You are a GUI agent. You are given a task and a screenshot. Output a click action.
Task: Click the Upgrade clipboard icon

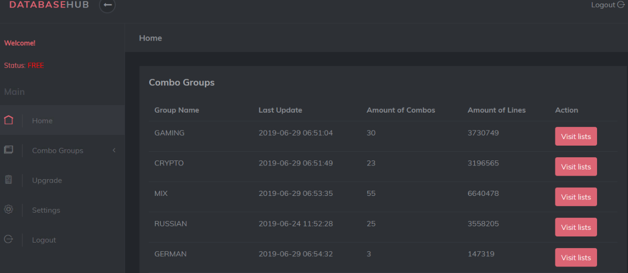(8, 180)
